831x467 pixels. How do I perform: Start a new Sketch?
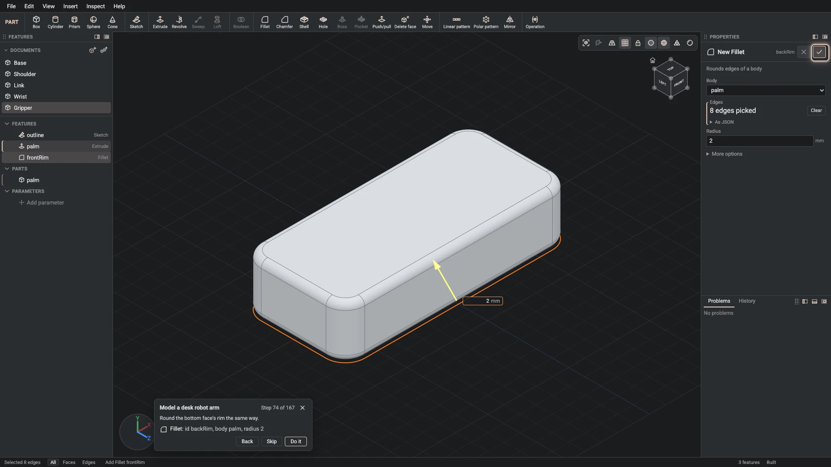[x=136, y=22]
